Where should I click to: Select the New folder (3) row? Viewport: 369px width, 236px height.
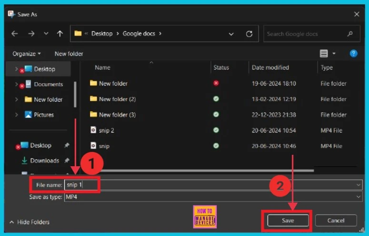(x=219, y=115)
